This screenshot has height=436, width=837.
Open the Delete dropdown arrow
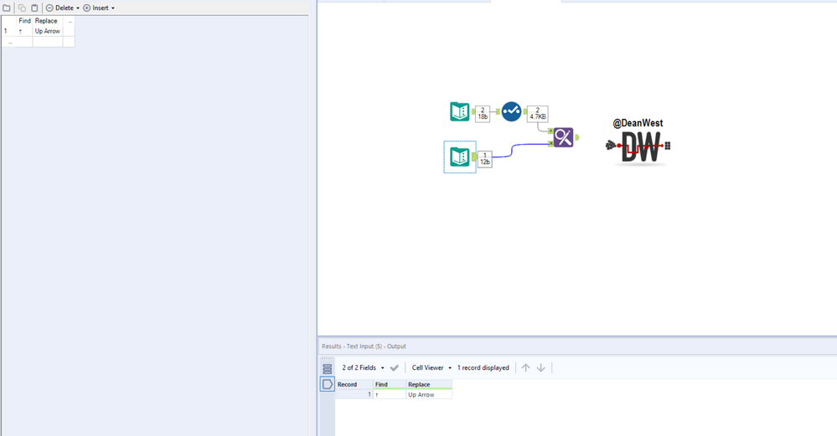click(x=78, y=8)
